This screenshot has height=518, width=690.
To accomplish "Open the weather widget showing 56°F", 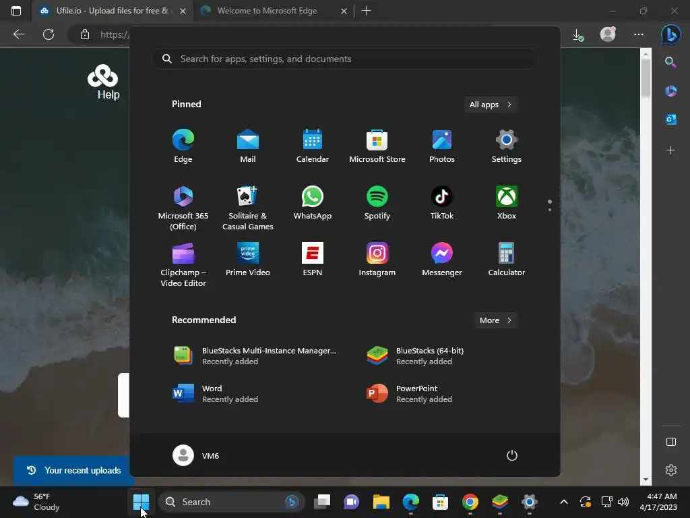I will [x=37, y=502].
